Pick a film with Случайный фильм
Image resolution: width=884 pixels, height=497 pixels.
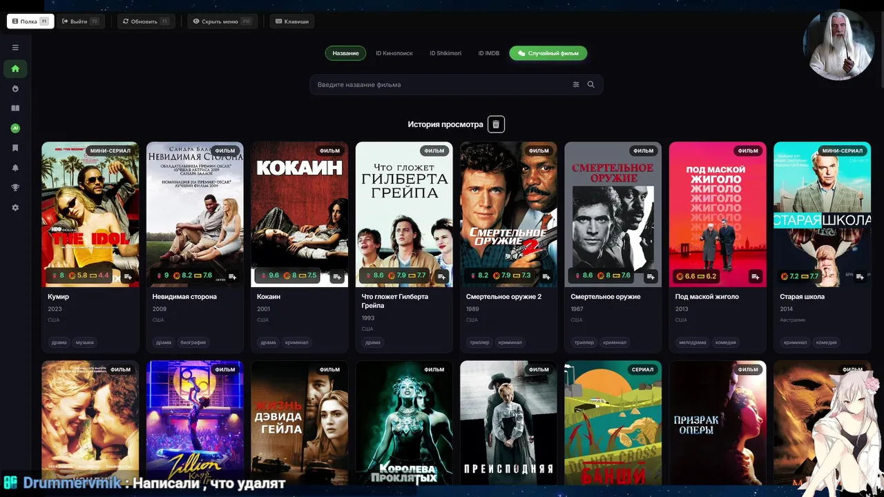548,53
